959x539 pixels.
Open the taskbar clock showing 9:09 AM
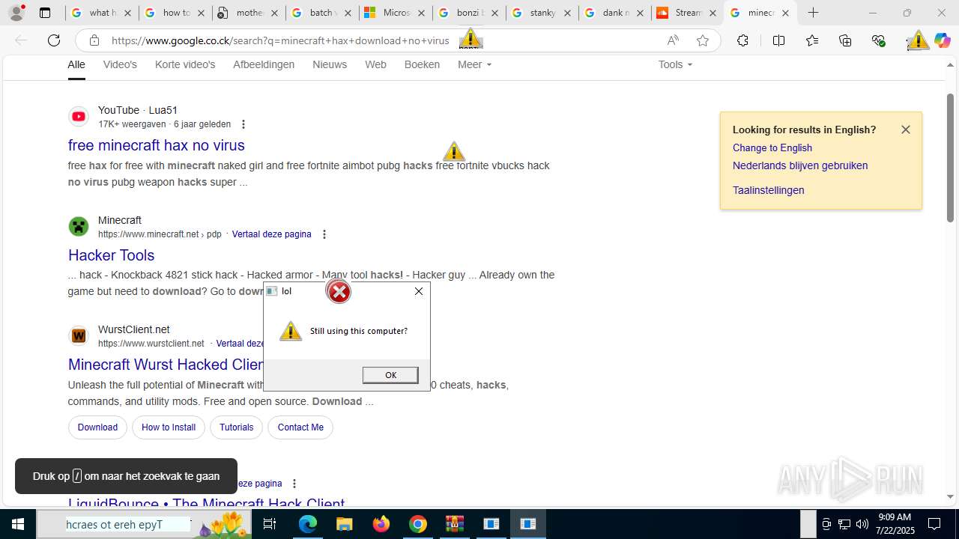896,524
